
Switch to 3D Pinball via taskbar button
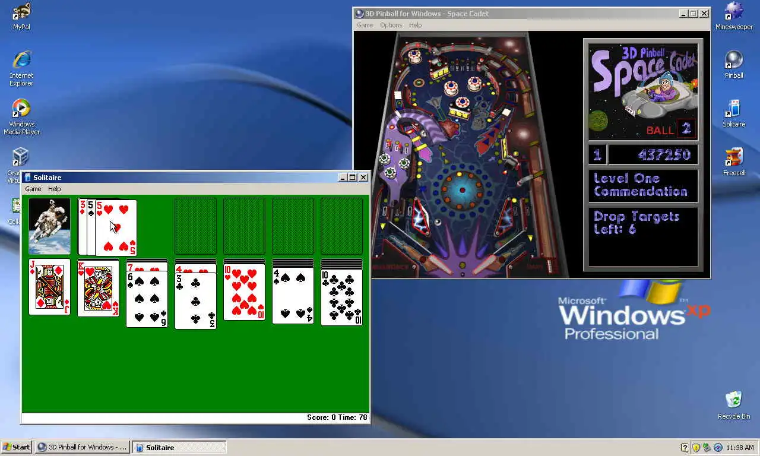coord(81,447)
